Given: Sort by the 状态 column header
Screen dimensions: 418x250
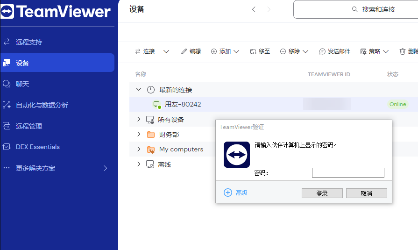Looking at the screenshot, I should tap(393, 74).
